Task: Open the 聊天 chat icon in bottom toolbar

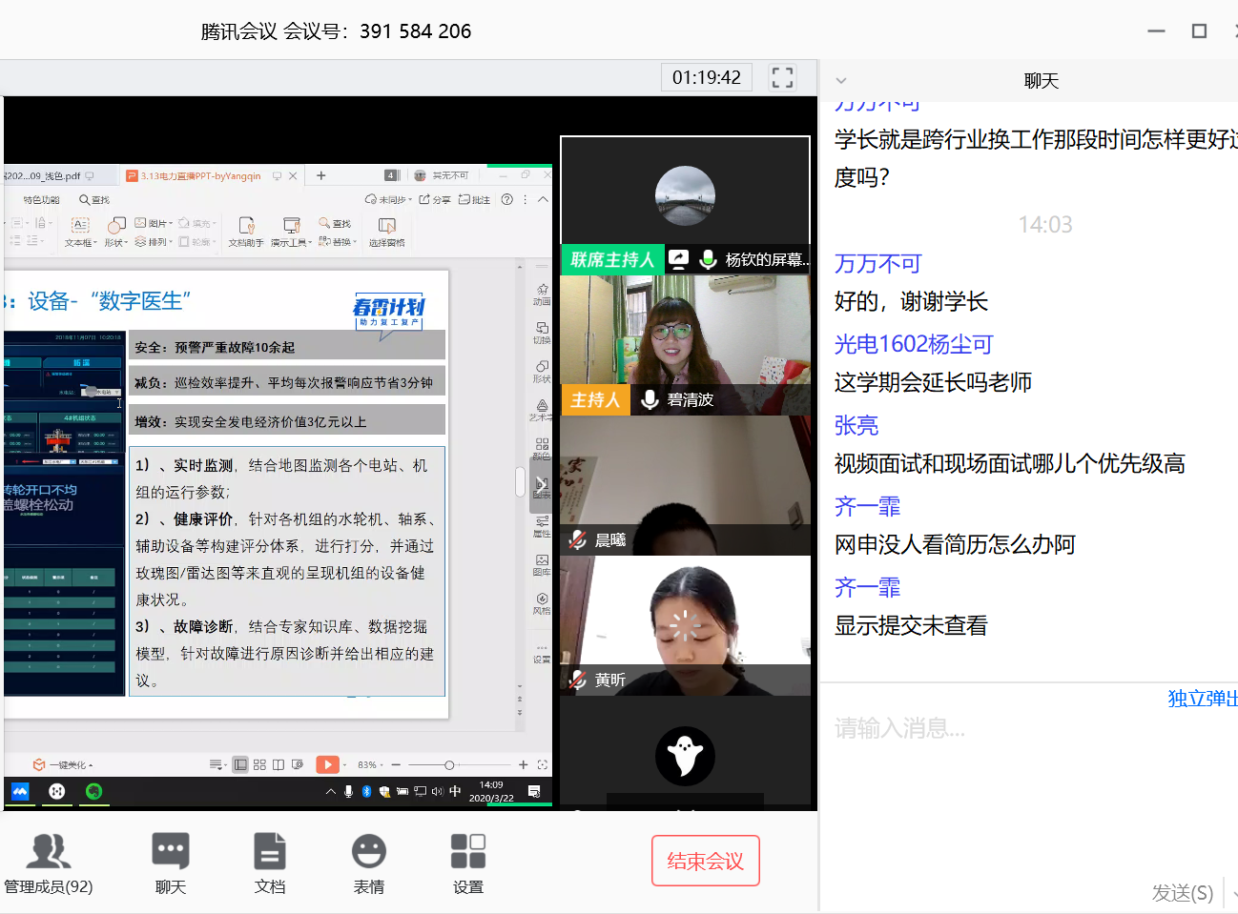Action: tap(171, 862)
